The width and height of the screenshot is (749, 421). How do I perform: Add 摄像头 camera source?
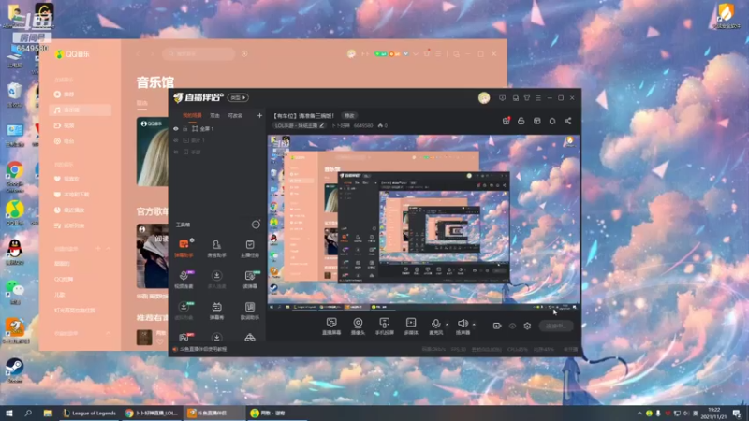coord(358,327)
